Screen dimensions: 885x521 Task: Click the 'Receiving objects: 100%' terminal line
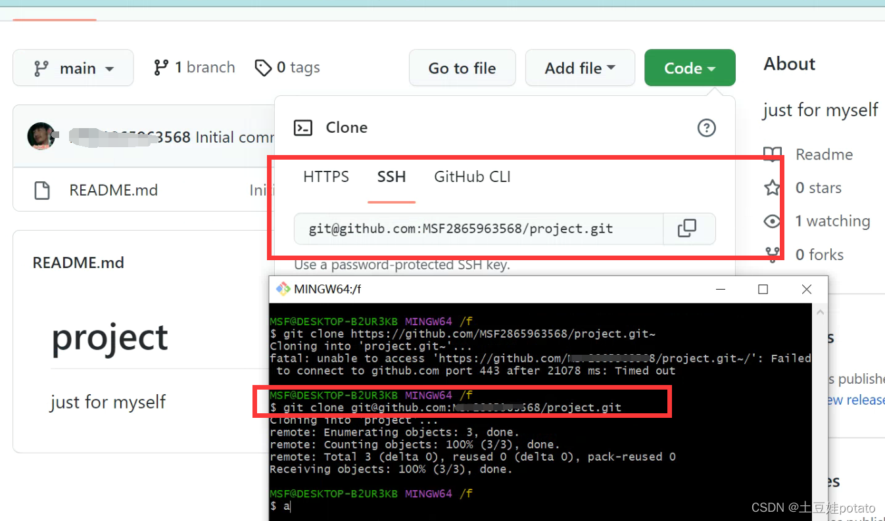[x=391, y=469]
